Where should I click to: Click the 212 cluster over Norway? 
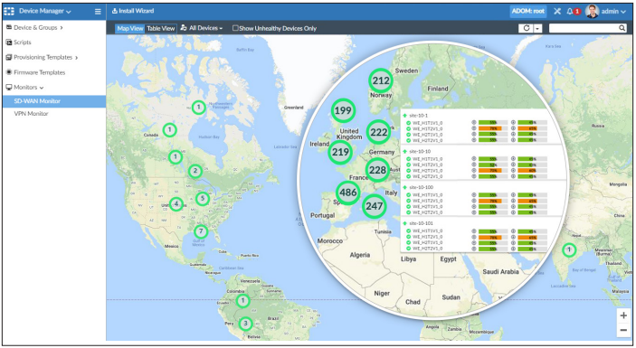tap(381, 80)
